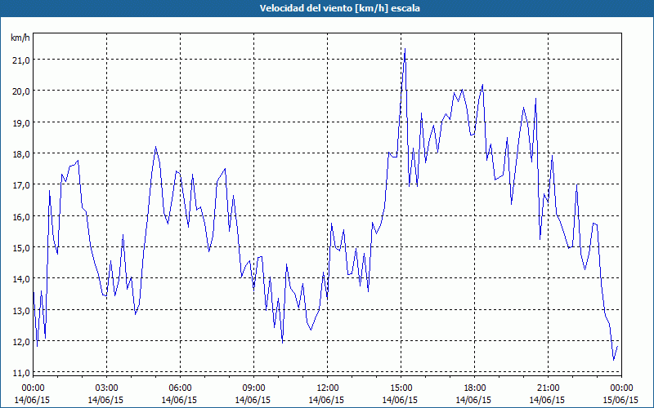Select the '13,0' y-axis value
Image resolution: width=654 pixels, height=408 pixels.
[x=21, y=310]
